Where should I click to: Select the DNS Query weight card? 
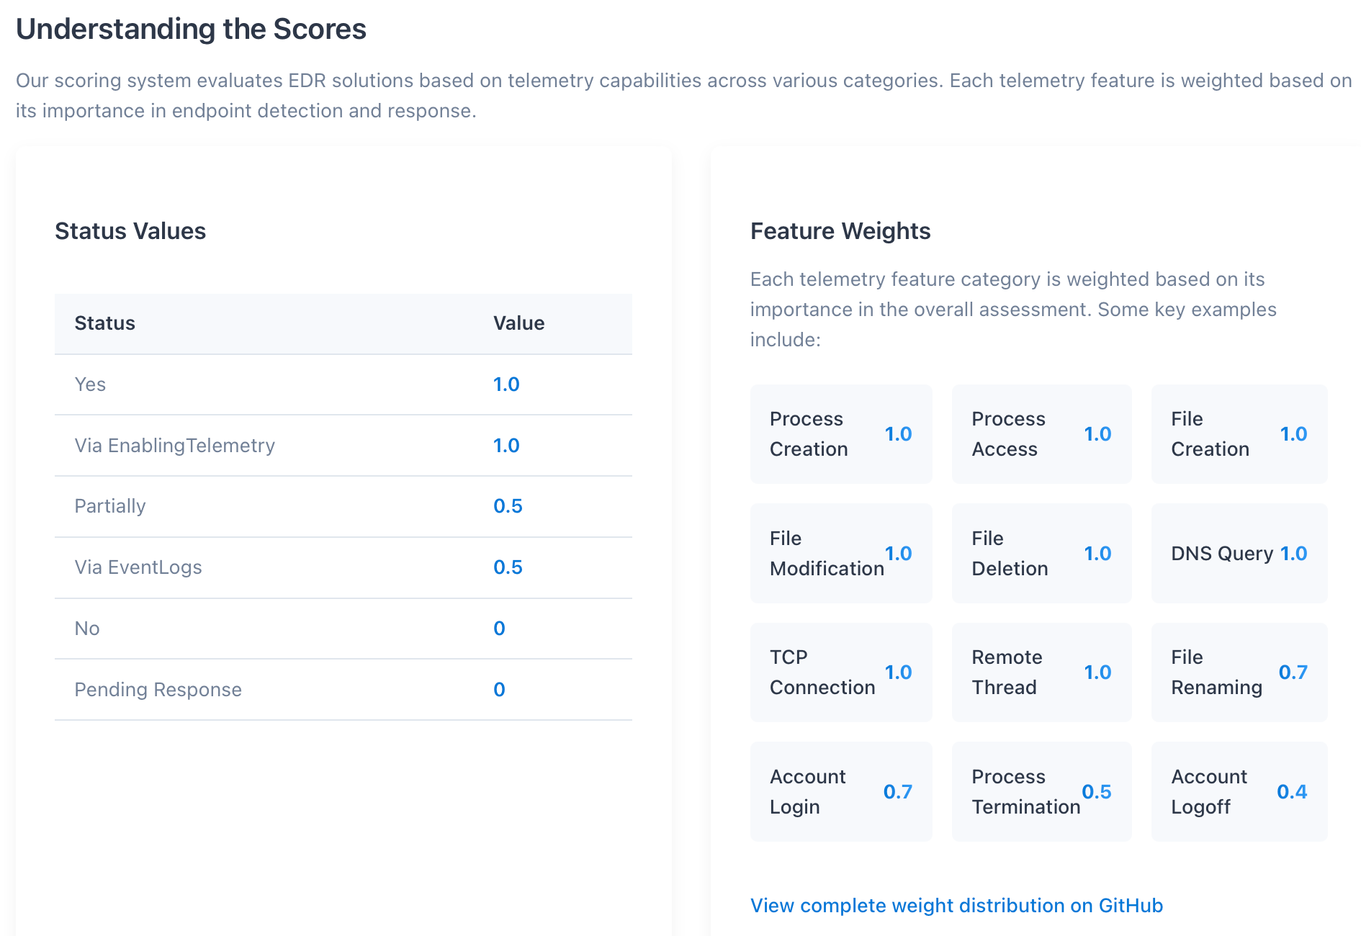pyautogui.click(x=1239, y=553)
